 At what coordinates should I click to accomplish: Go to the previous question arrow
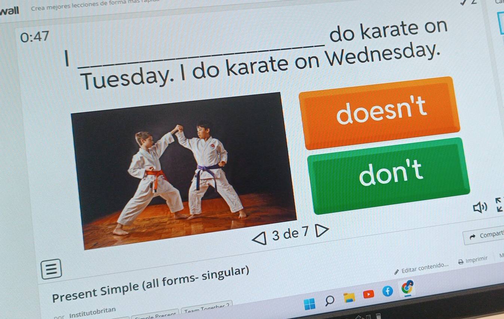point(260,237)
